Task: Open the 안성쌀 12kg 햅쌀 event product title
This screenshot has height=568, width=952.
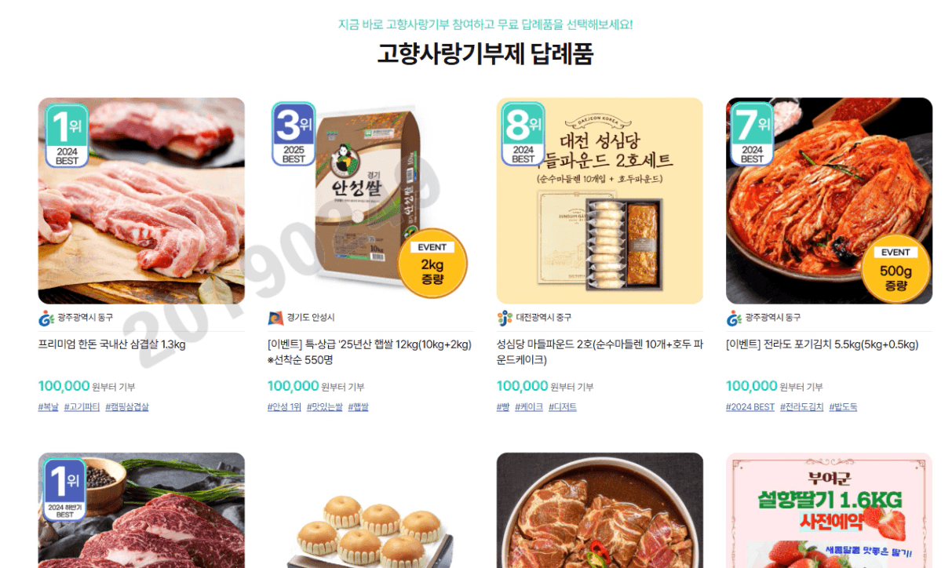Action: tap(370, 352)
